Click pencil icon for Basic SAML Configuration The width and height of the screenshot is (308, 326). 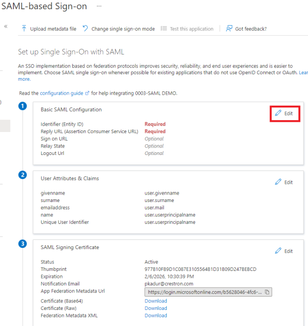pyautogui.click(x=278, y=113)
